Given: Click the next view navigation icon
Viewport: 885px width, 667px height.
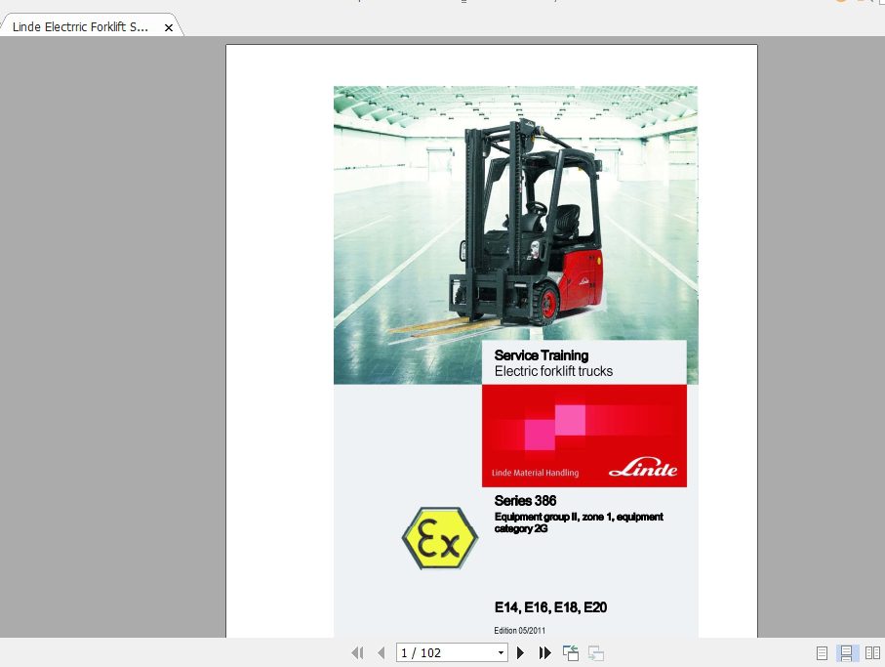Looking at the screenshot, I should click(x=596, y=653).
